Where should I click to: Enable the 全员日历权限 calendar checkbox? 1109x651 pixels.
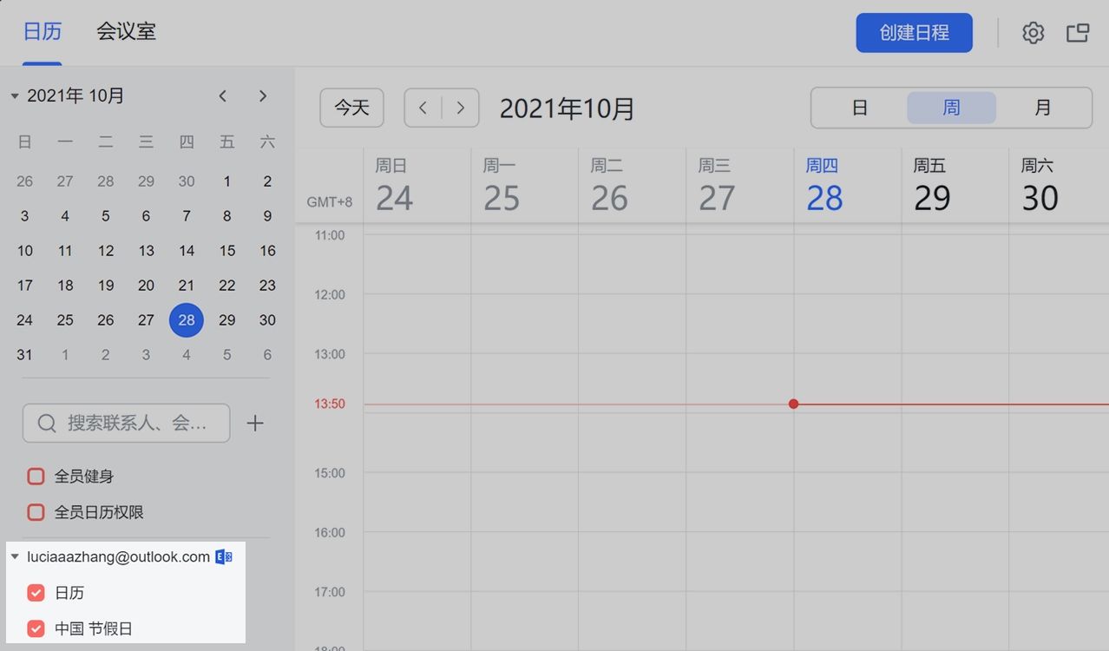(x=36, y=512)
